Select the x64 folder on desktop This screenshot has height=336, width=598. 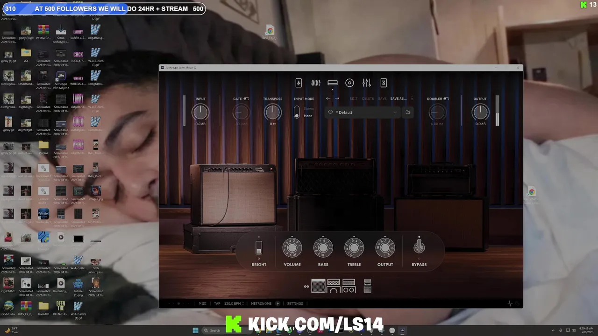[26, 55]
